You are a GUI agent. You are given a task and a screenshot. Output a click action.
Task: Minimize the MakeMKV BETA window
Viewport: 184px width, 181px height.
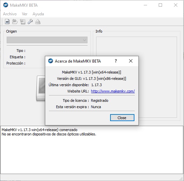pos(145,5)
